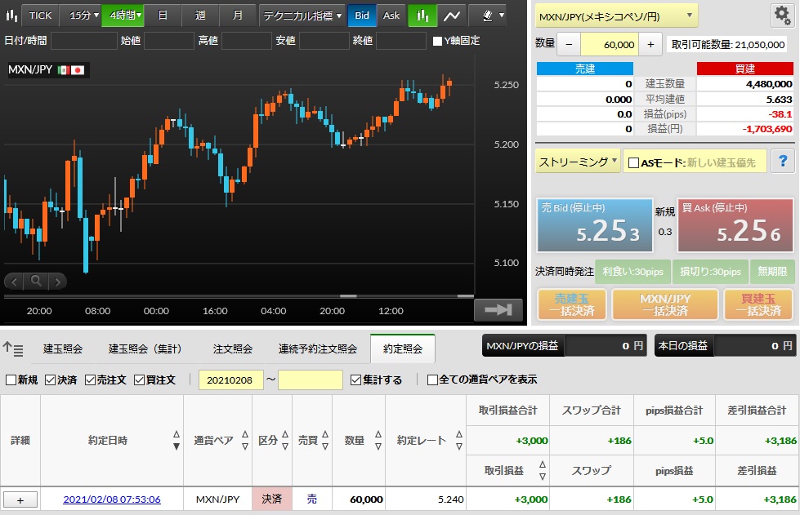Viewport: 800px width, 515px height.
Task: Select 日 daily timeframe
Action: (x=163, y=16)
